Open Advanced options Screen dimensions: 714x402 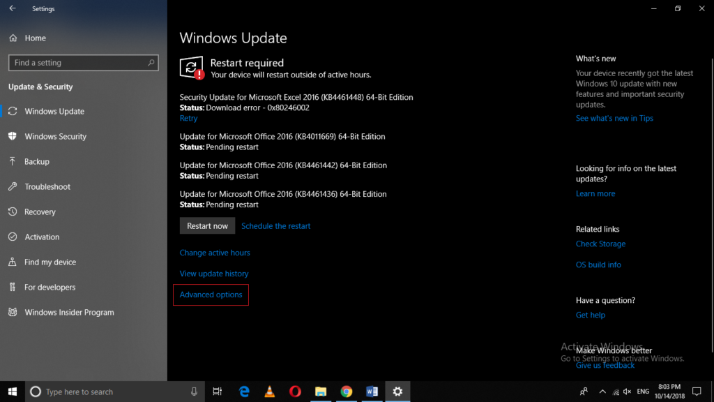point(211,295)
